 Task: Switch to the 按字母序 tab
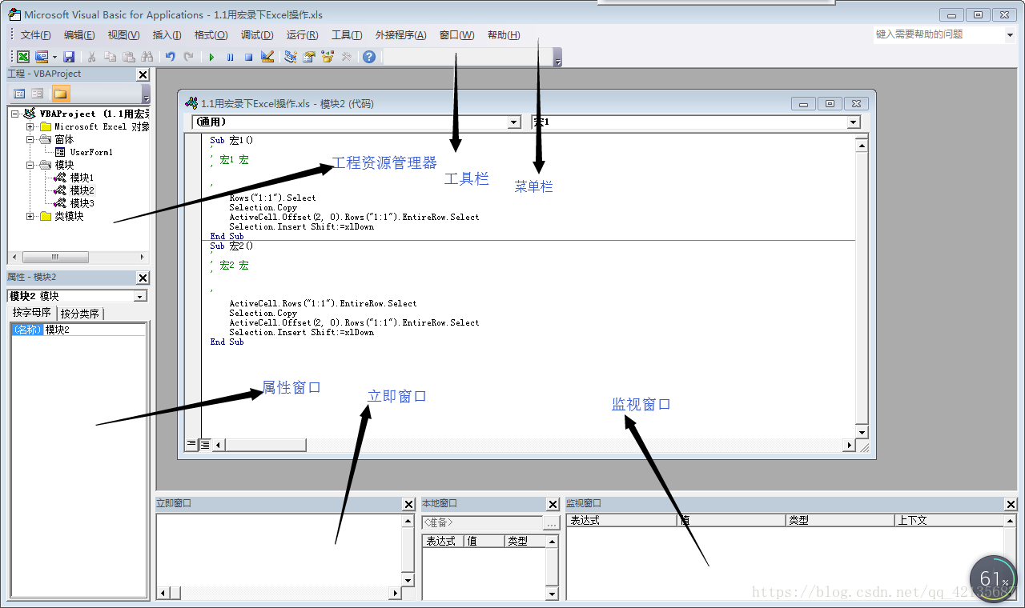[x=32, y=313]
